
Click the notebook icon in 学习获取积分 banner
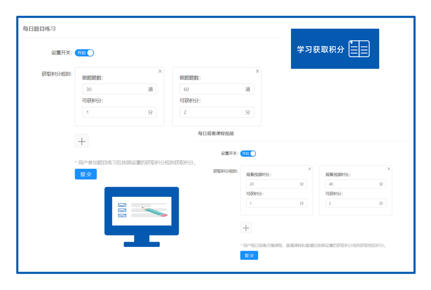point(359,48)
